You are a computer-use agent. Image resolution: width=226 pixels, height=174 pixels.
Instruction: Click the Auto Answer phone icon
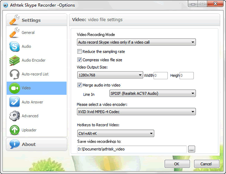click(15, 102)
